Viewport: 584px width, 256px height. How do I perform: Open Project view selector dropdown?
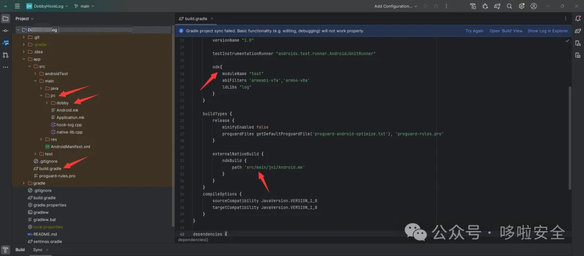click(x=24, y=18)
